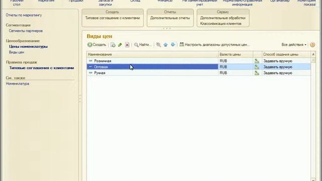This screenshot has width=322, height=181.
Task: Click RUB cell in the Ручная row
Action: [x=236, y=73]
